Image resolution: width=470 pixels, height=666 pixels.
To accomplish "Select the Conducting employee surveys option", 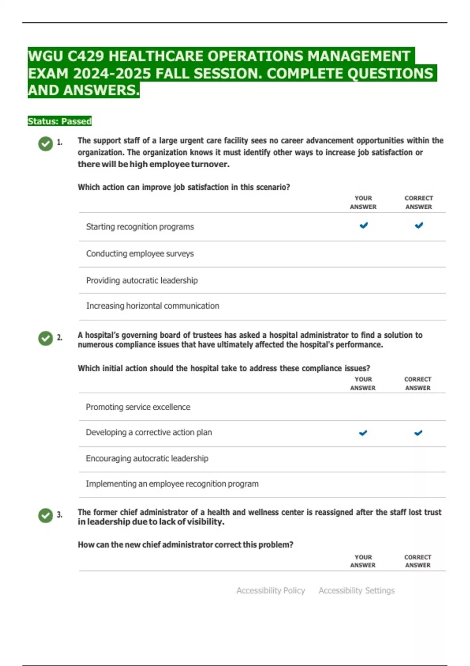I will [262, 254].
